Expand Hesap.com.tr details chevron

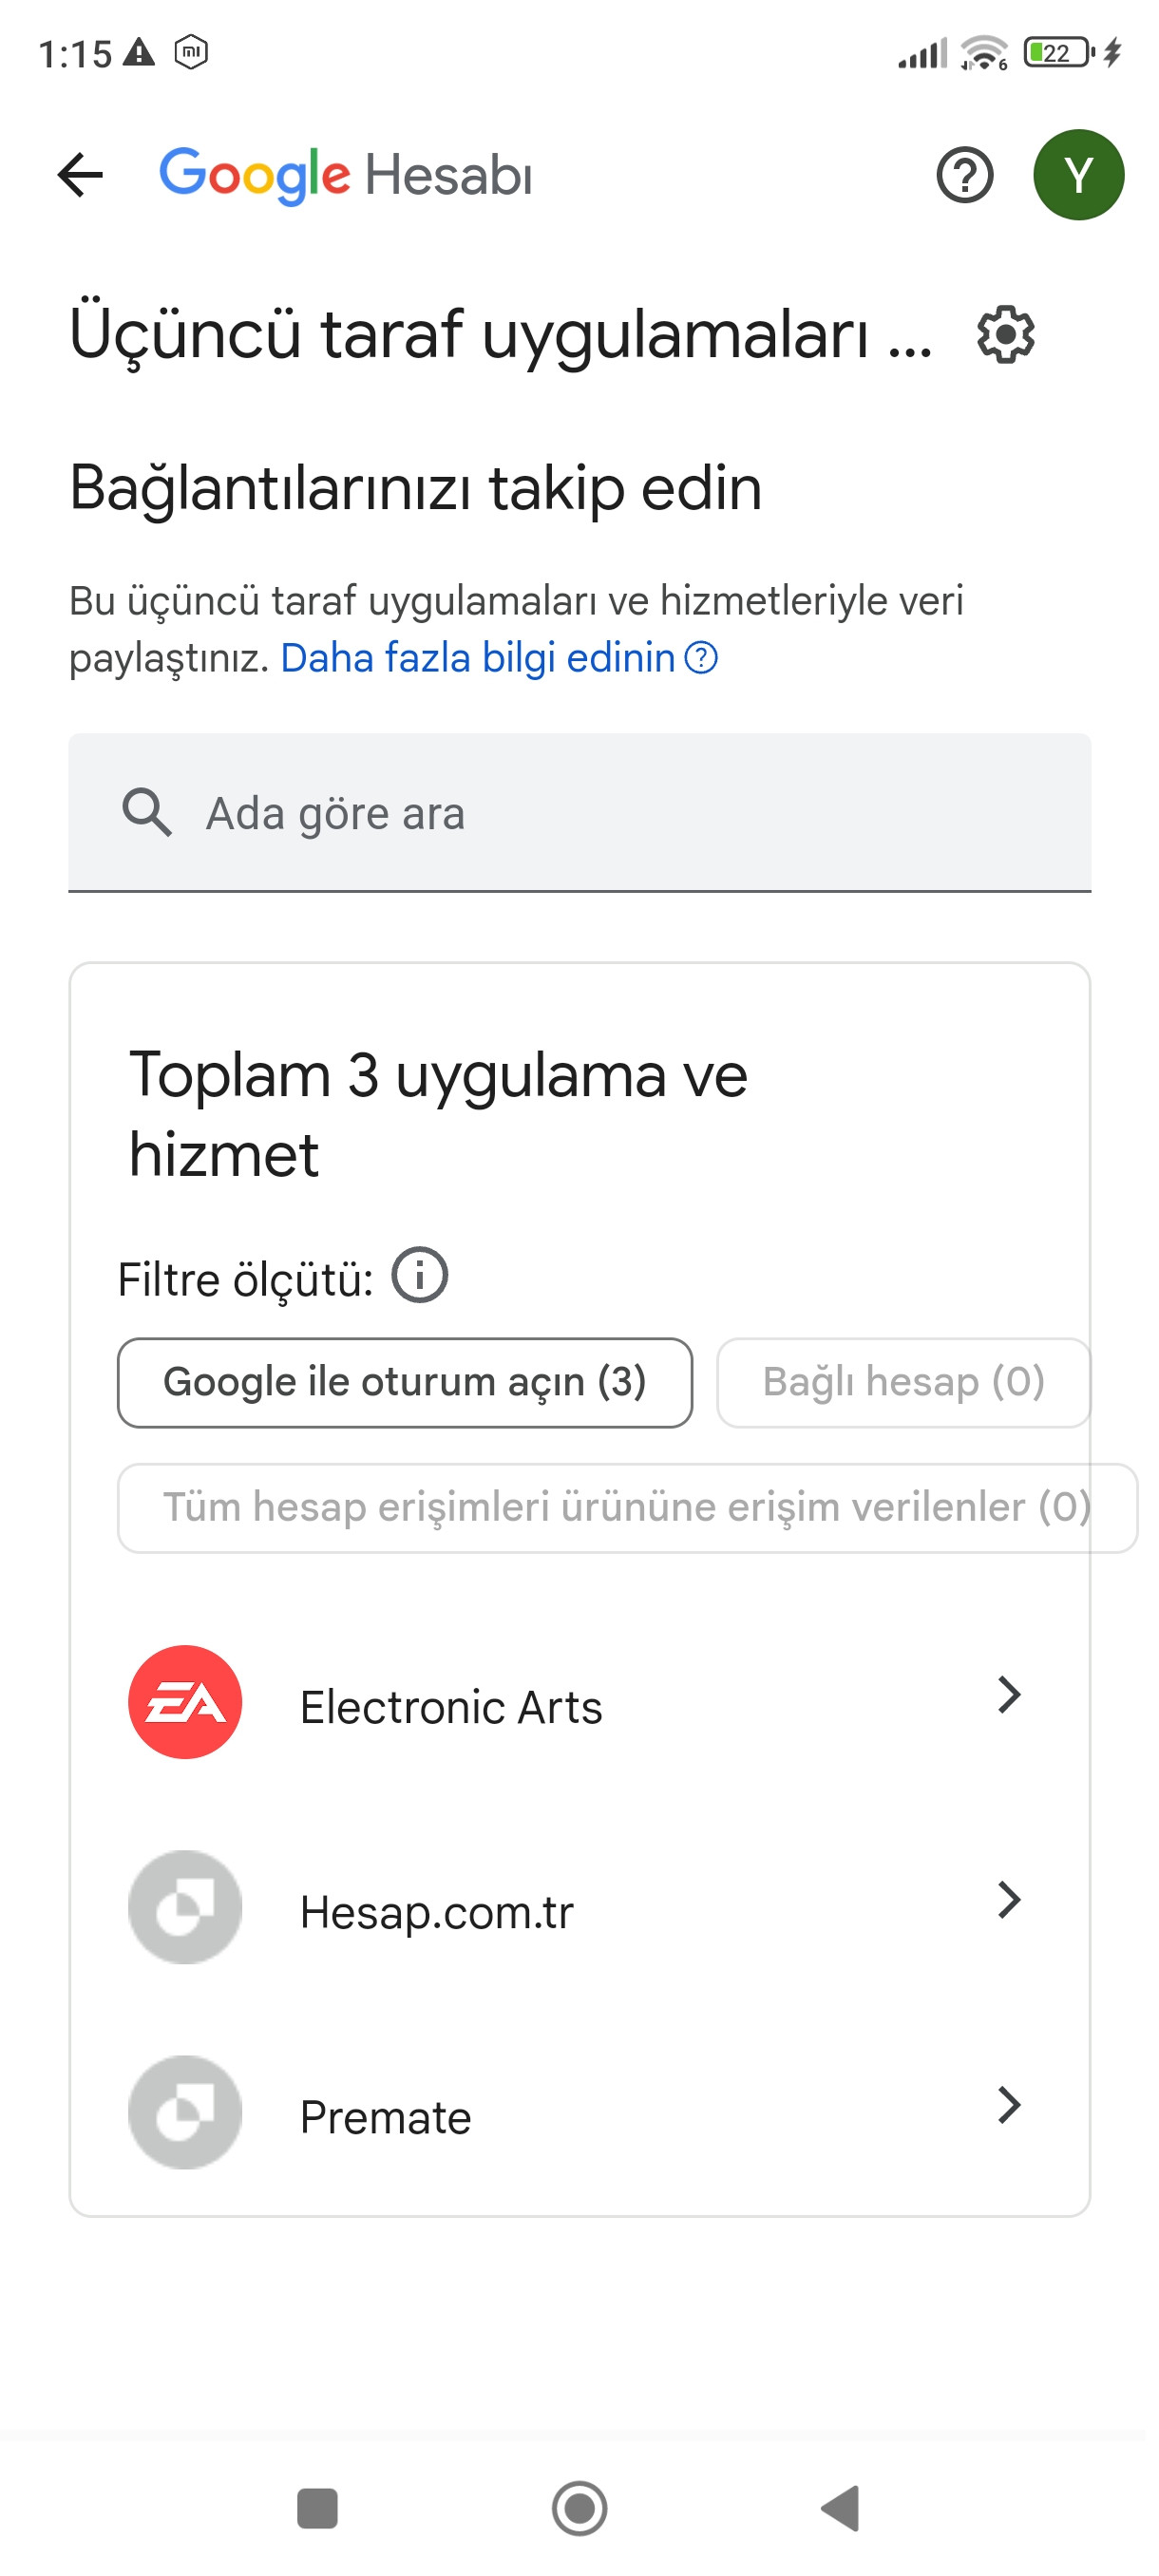click(x=1009, y=1900)
